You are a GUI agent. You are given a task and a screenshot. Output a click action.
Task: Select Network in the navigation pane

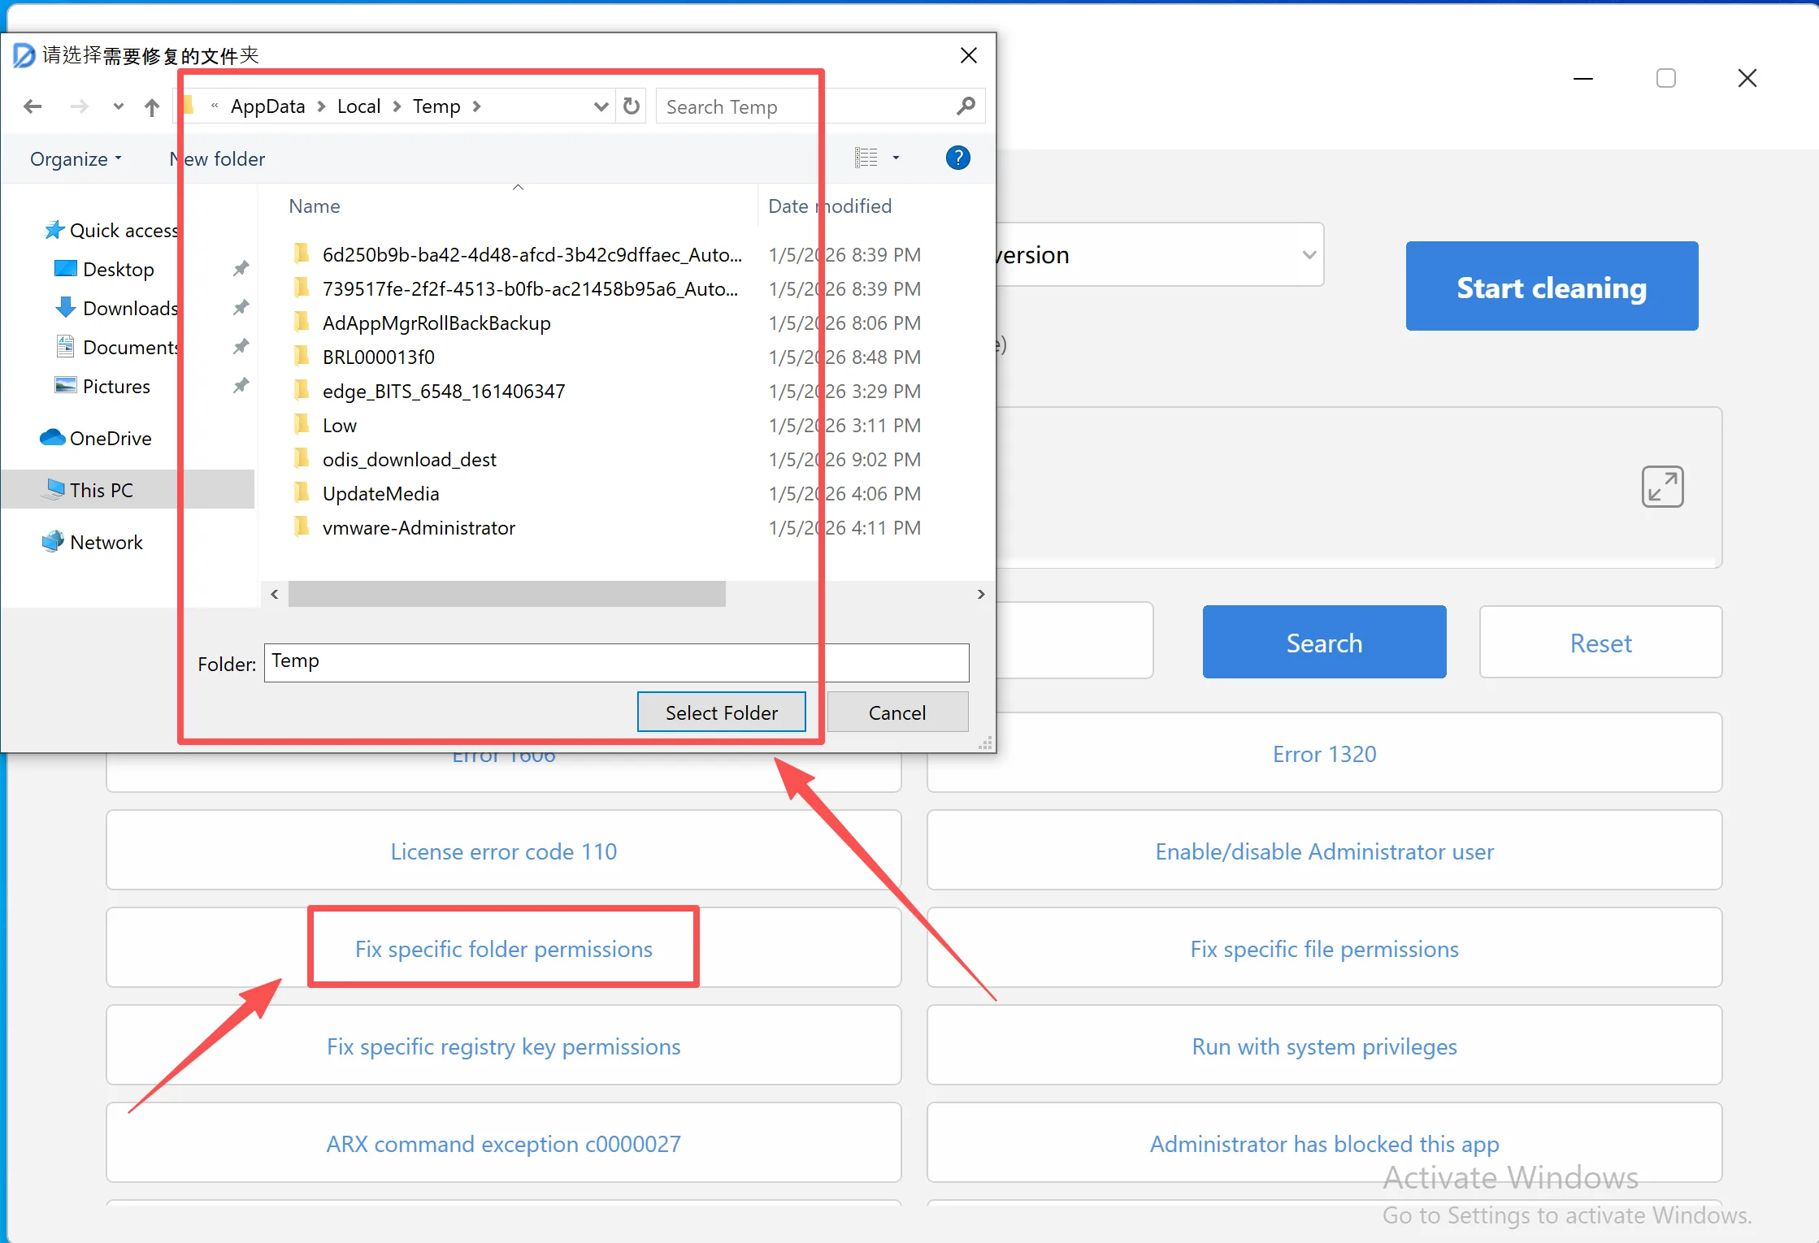click(x=106, y=542)
